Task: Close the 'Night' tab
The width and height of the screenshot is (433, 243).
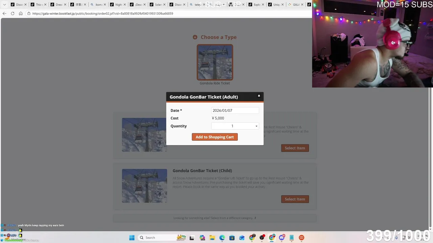Action: click(125, 5)
